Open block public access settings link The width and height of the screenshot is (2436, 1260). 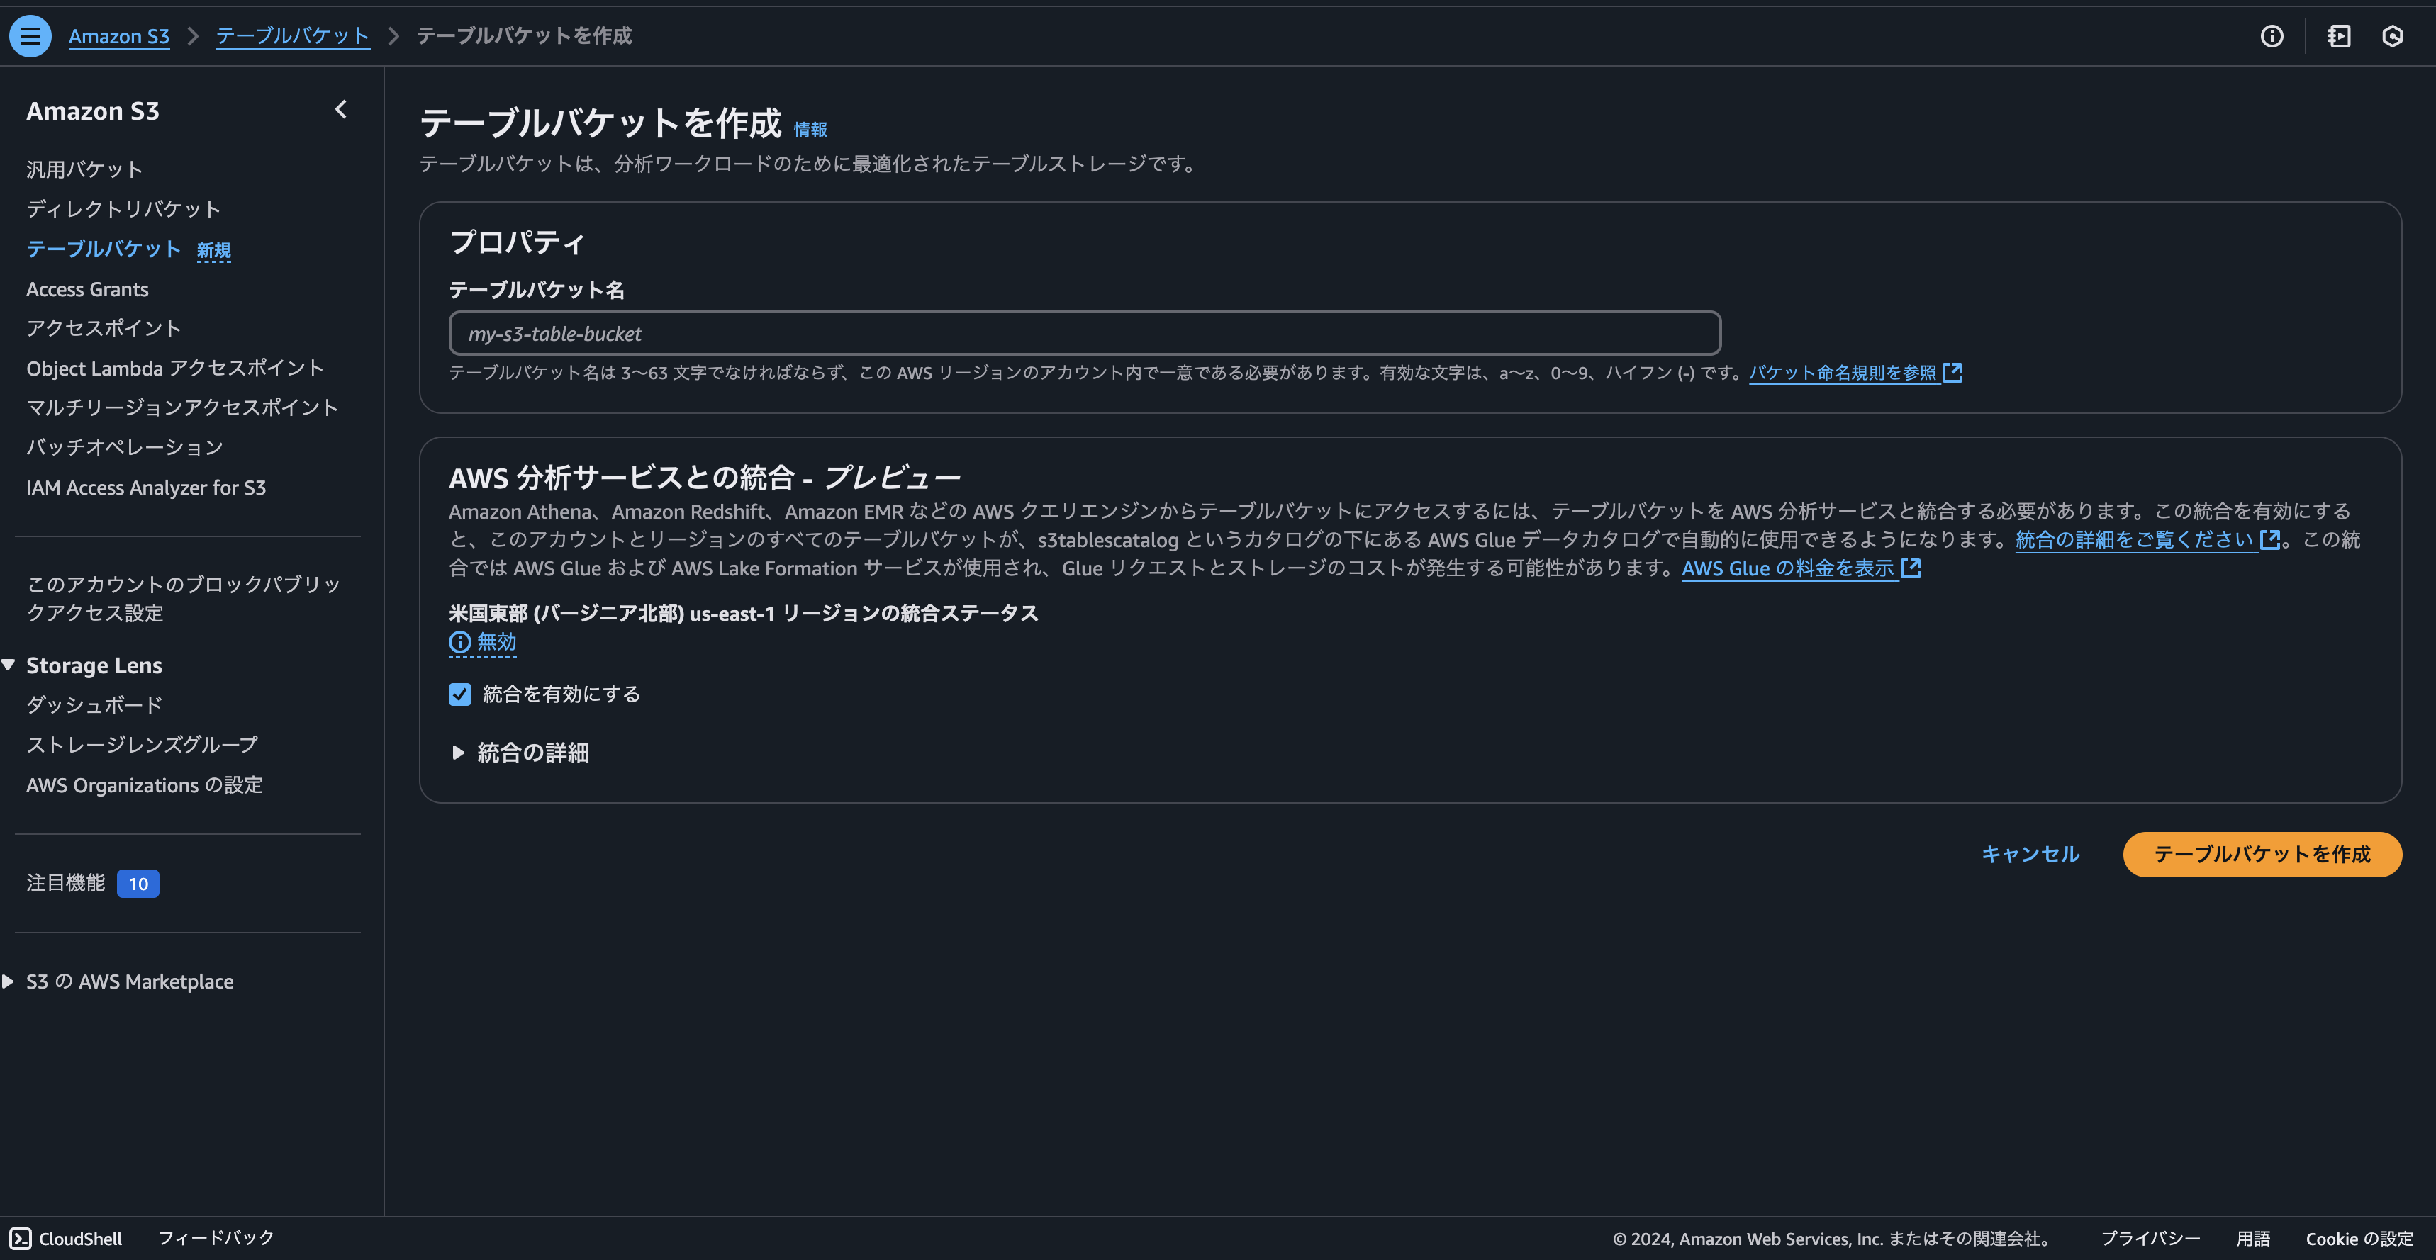[184, 598]
